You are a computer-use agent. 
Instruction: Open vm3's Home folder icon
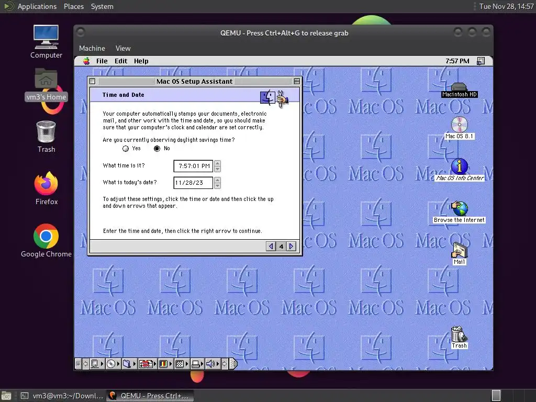pyautogui.click(x=46, y=84)
